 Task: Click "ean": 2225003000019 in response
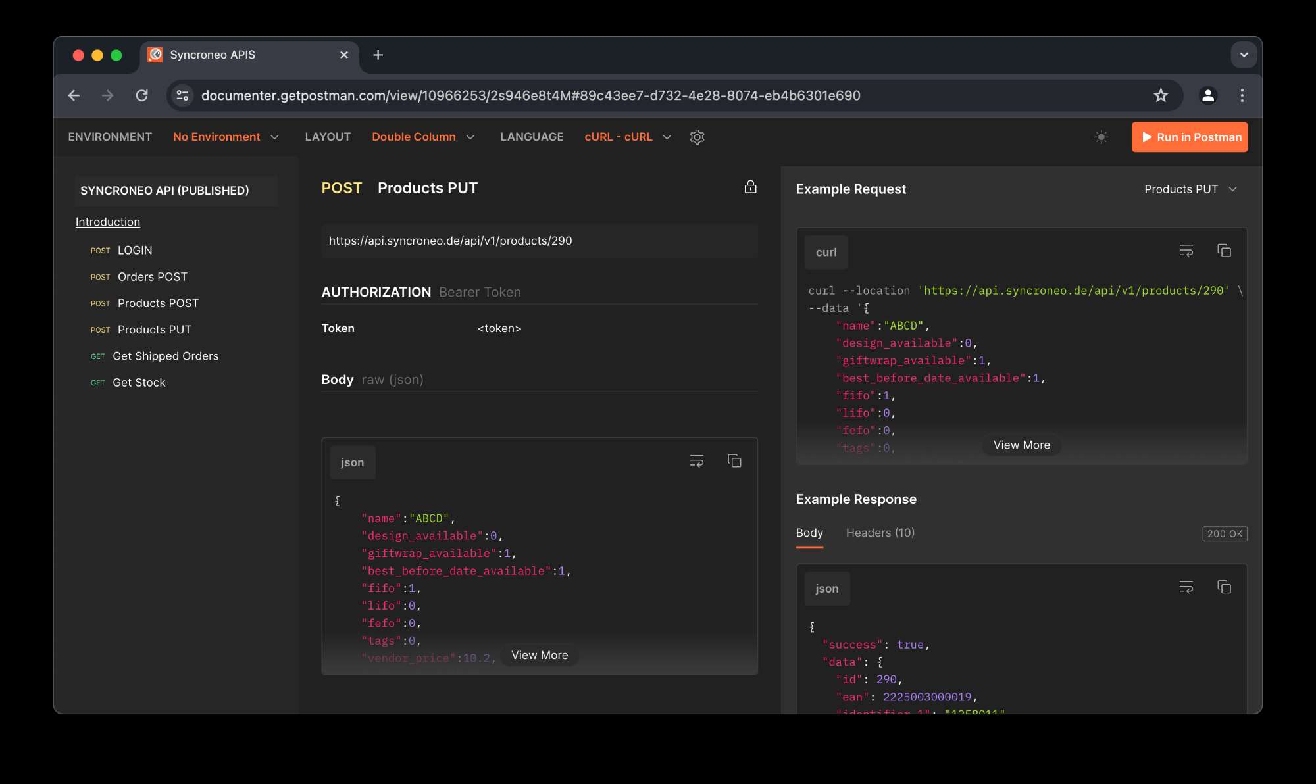click(906, 697)
